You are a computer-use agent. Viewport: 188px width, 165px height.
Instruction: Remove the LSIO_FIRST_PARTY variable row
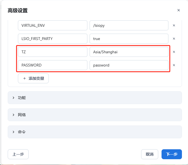(x=174, y=39)
